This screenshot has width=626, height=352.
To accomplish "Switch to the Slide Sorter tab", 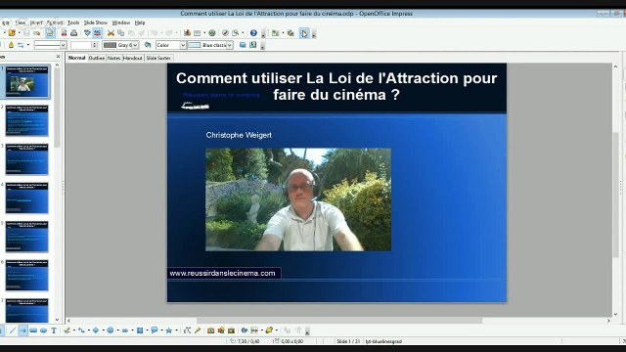I will (x=158, y=59).
